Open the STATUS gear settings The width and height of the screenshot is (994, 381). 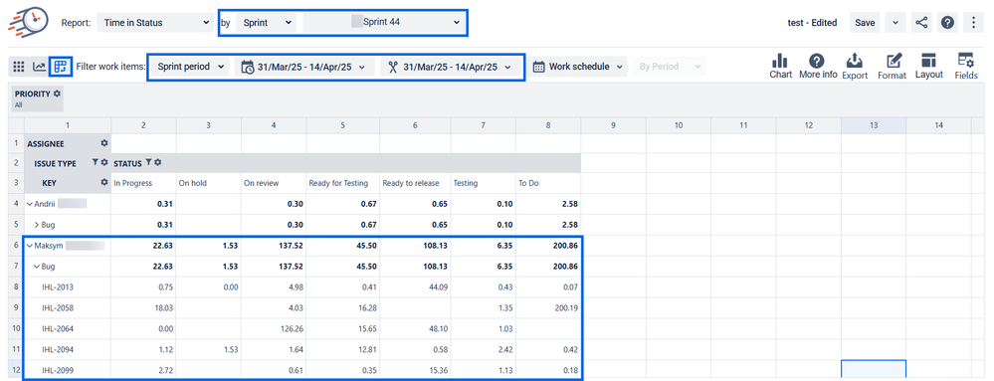[x=158, y=163]
